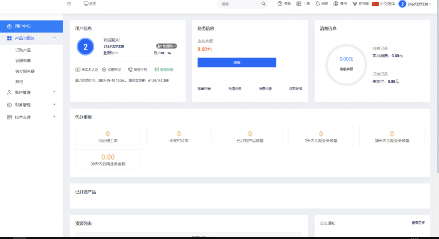Click the 未实名认证 ID card icon
439x239 pixels.
pos(78,70)
